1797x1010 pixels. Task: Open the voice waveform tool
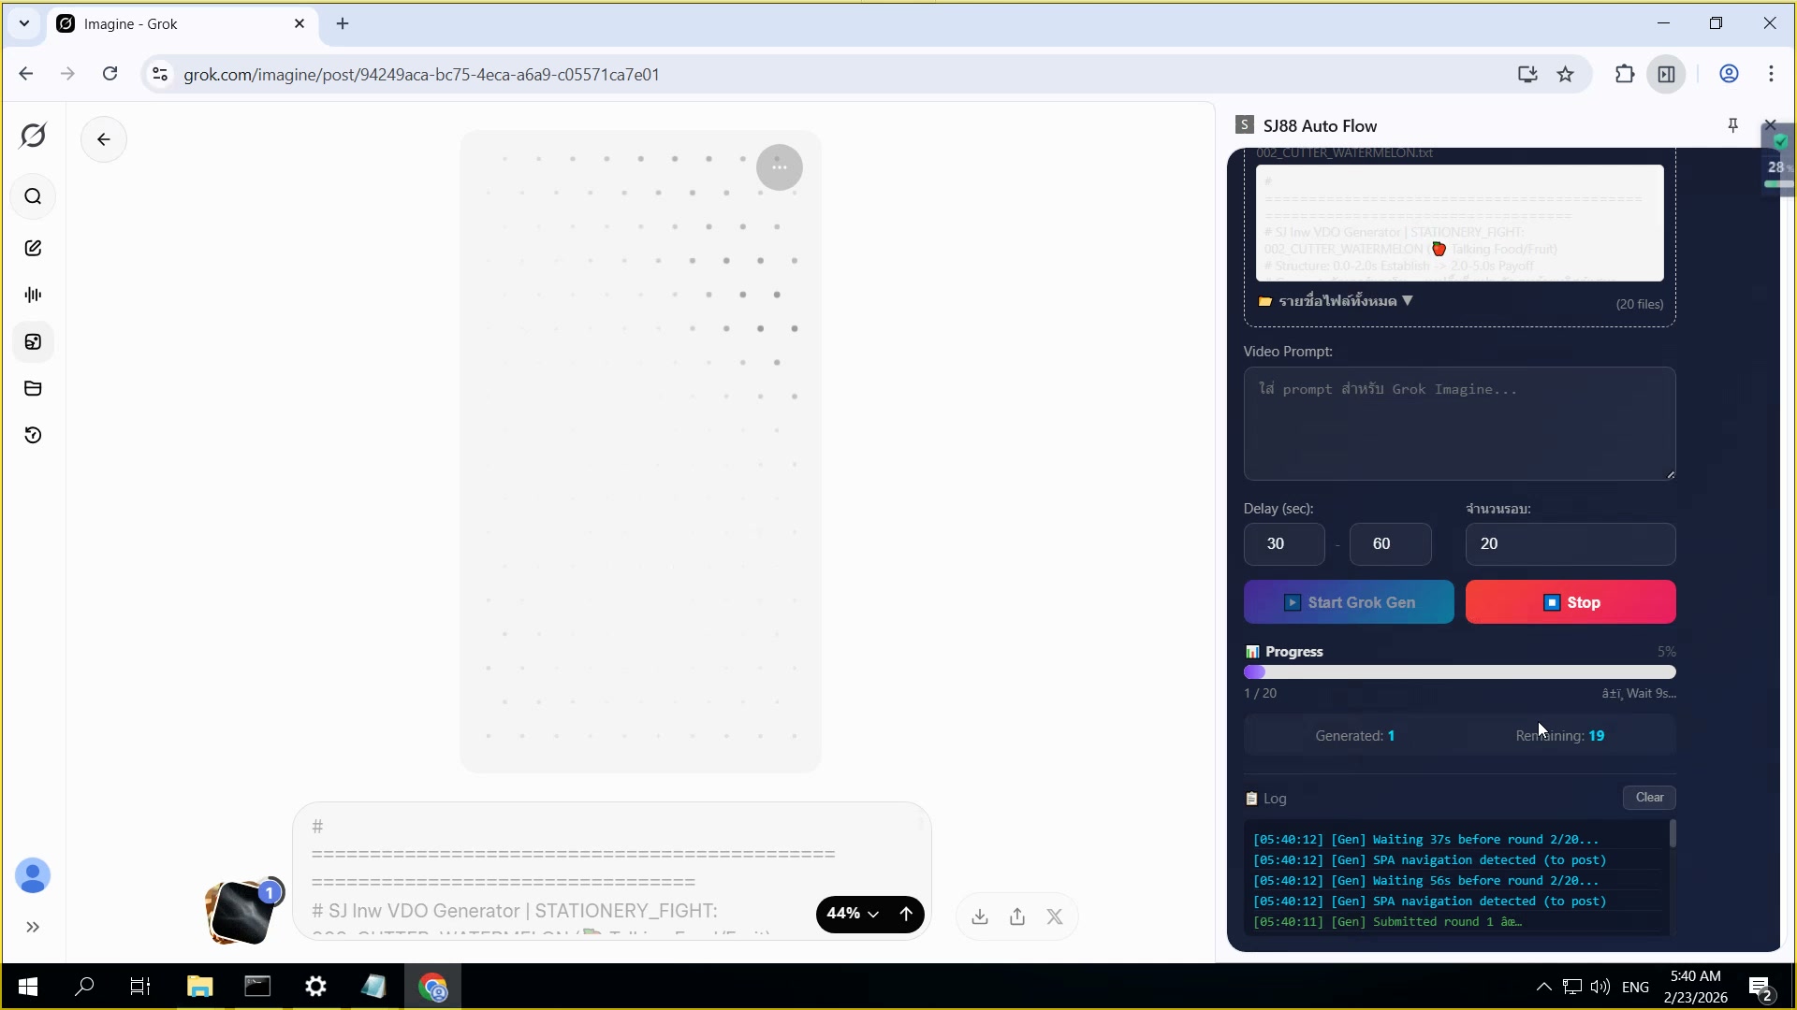coord(34,295)
